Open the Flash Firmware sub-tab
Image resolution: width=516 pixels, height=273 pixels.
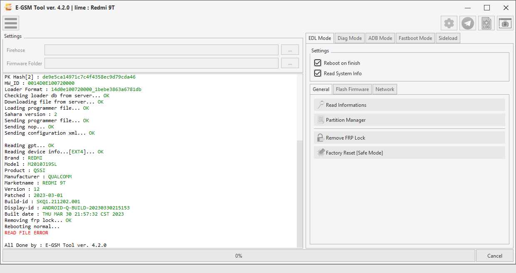(352, 89)
